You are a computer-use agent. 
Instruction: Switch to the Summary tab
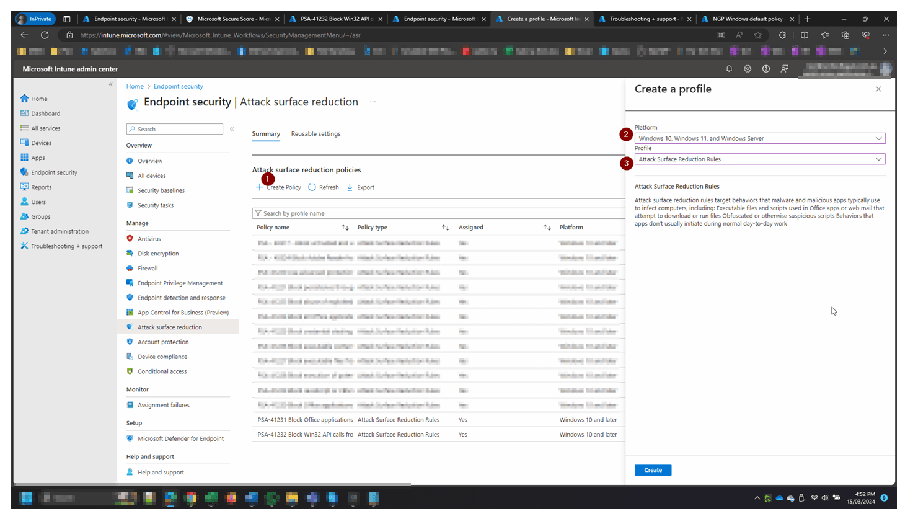point(266,134)
